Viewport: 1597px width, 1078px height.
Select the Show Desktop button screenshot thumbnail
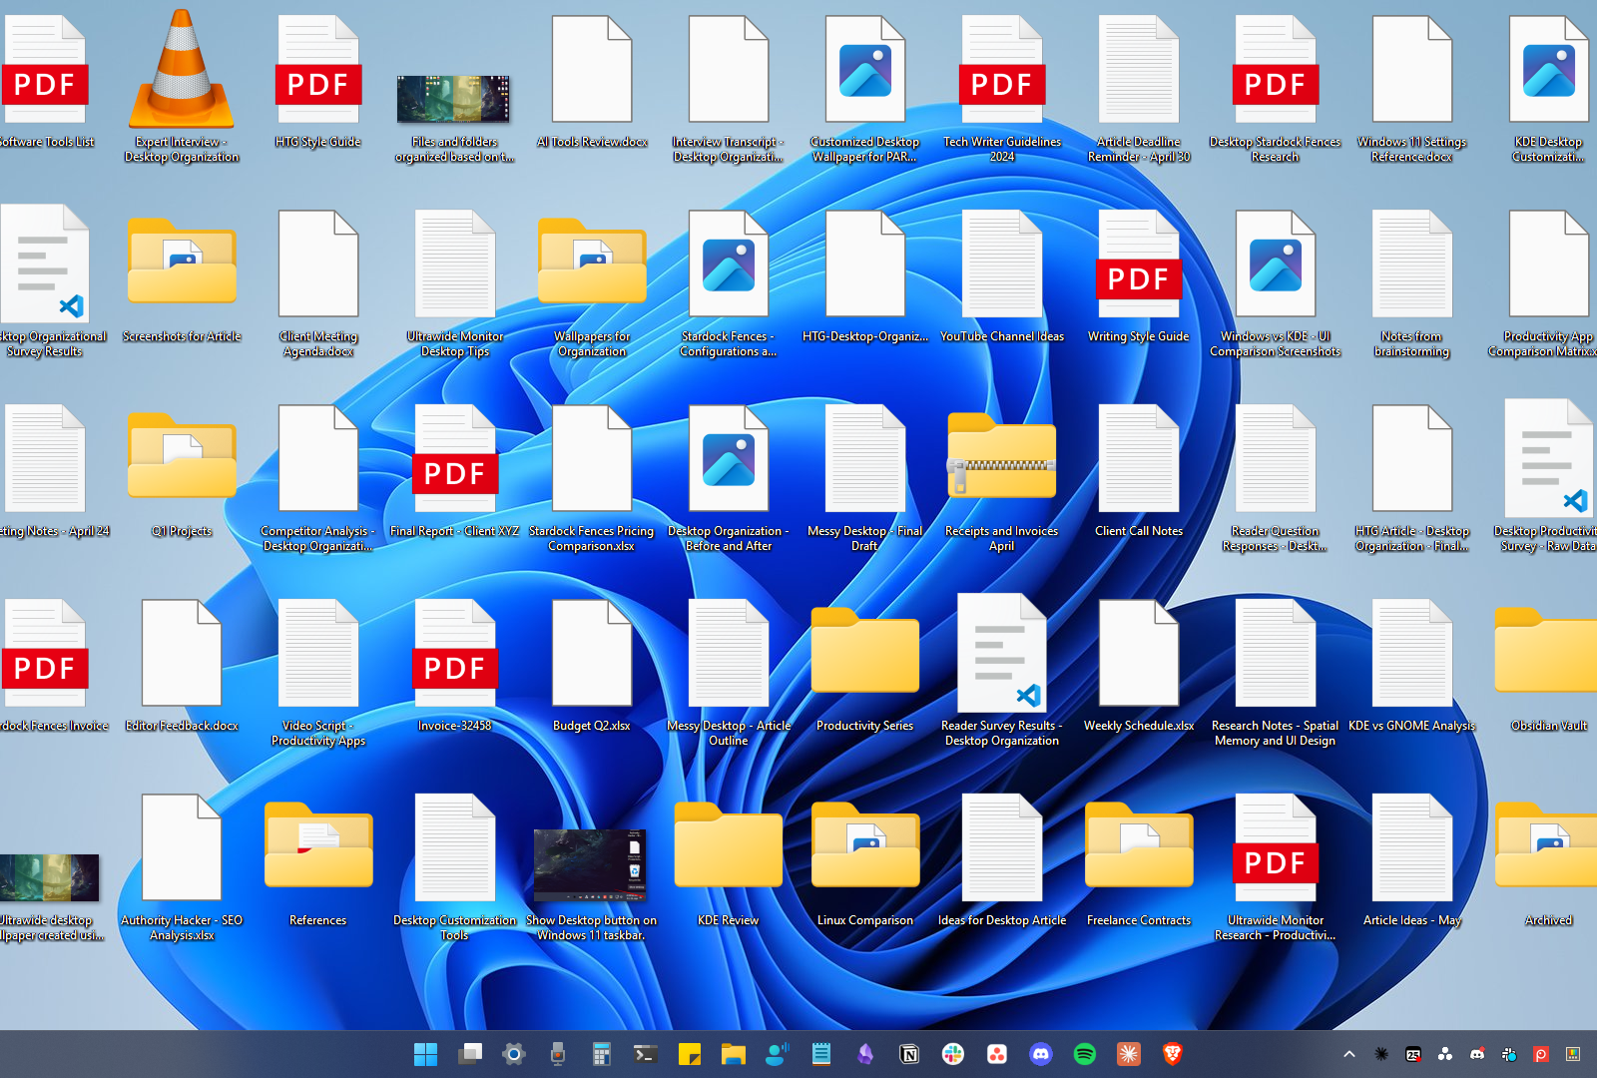point(591,863)
